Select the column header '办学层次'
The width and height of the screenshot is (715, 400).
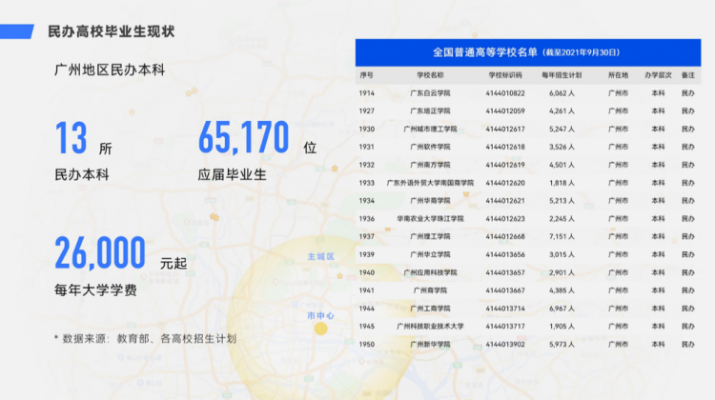coord(658,75)
